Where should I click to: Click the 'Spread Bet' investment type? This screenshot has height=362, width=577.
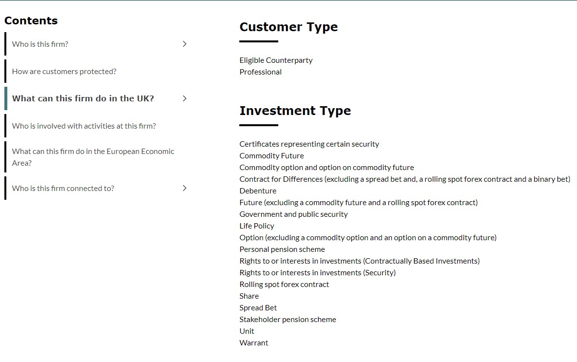point(258,308)
